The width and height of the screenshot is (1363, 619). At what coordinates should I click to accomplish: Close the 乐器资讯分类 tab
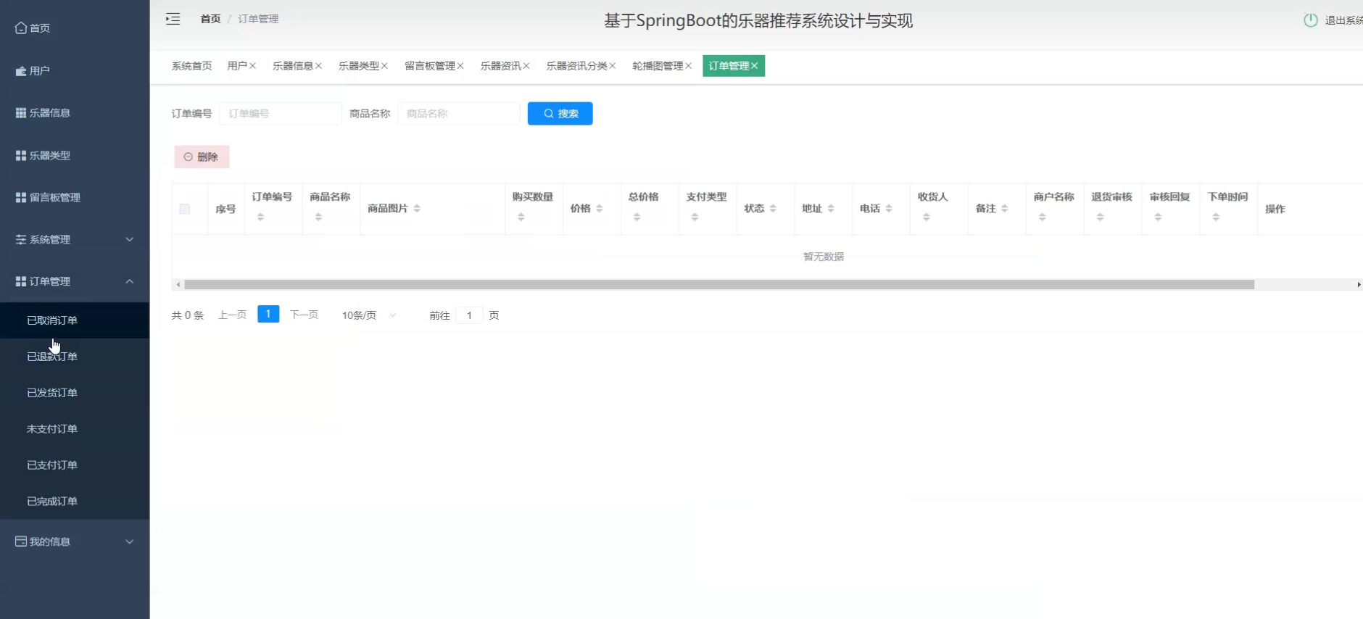point(613,66)
